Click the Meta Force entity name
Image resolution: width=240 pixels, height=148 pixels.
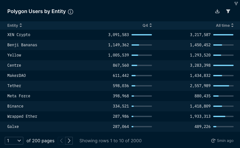pos(19,96)
